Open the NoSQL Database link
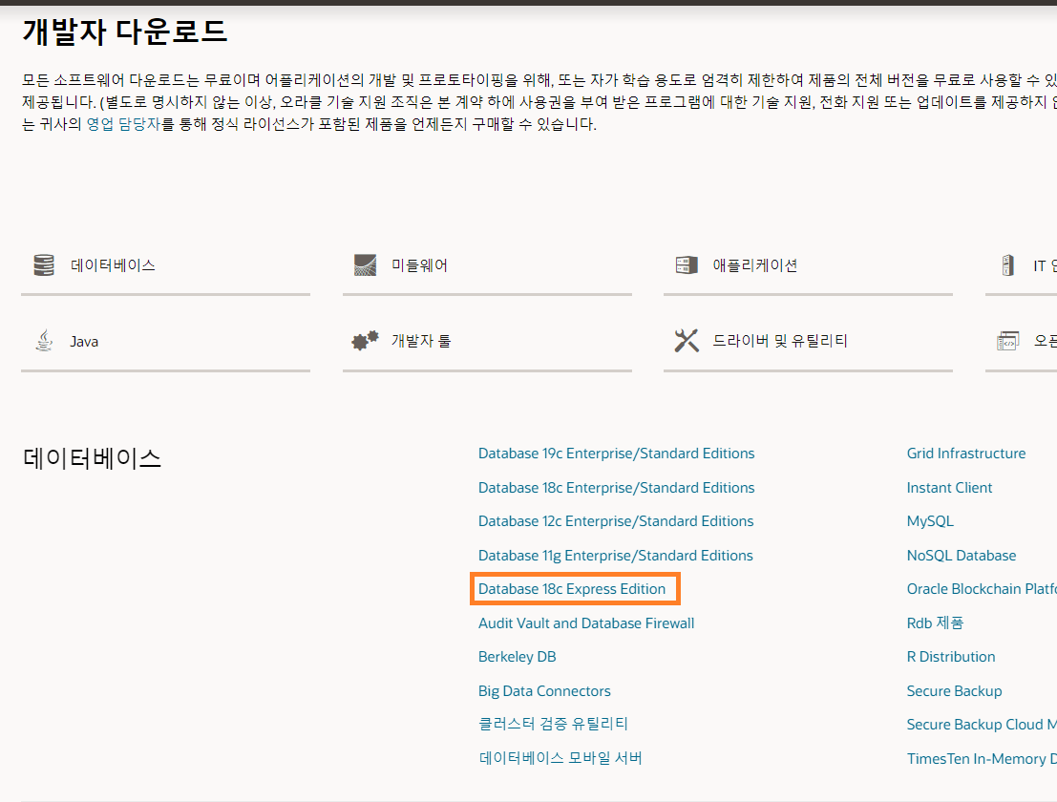 click(x=962, y=556)
